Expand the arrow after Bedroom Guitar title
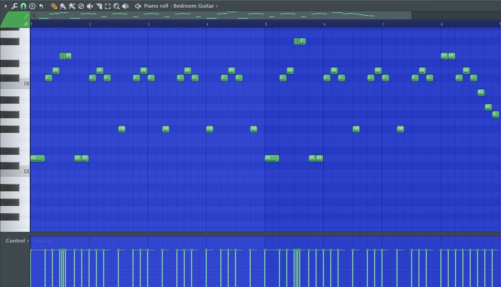The image size is (501, 287). tap(217, 6)
